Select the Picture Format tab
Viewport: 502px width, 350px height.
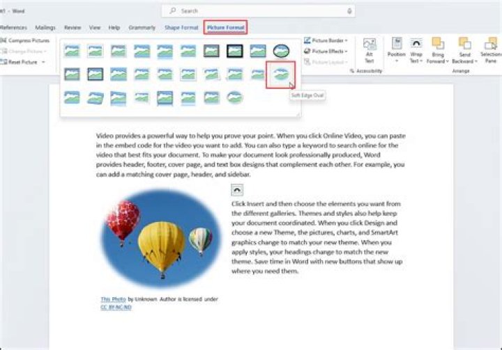click(x=226, y=28)
